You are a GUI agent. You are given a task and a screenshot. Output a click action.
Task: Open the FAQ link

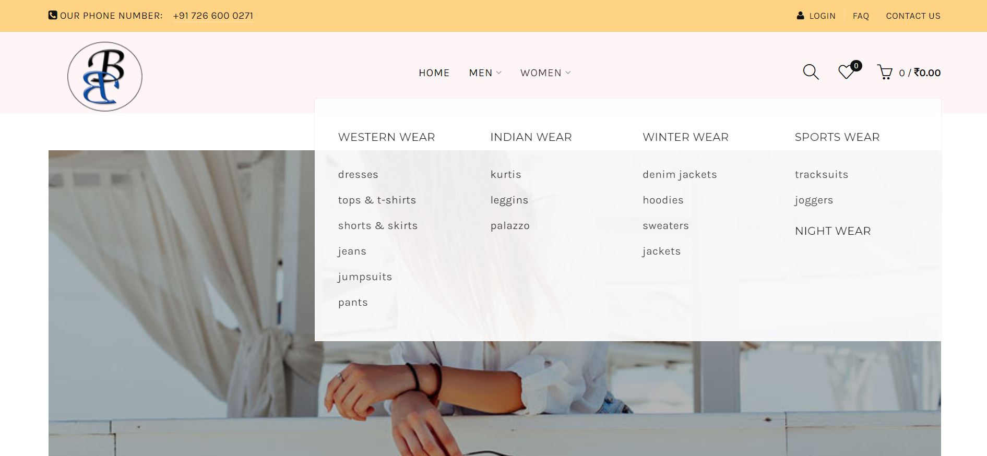861,16
